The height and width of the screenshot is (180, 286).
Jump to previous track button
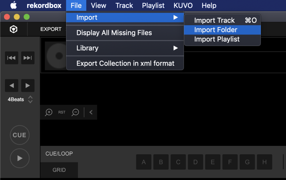pos(11,58)
